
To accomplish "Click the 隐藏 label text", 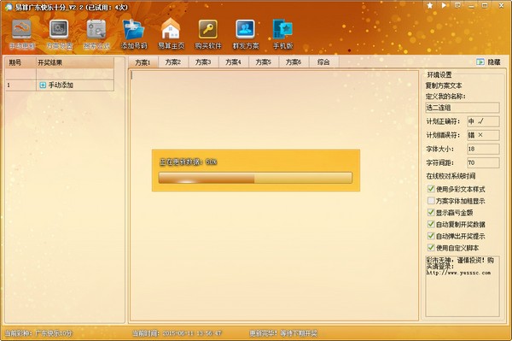I will (x=494, y=62).
